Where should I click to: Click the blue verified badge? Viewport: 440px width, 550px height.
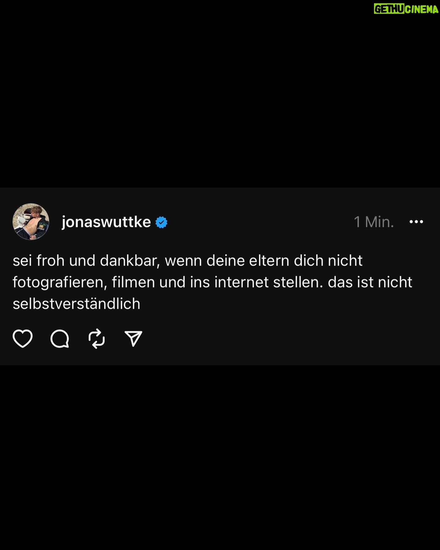[161, 222]
